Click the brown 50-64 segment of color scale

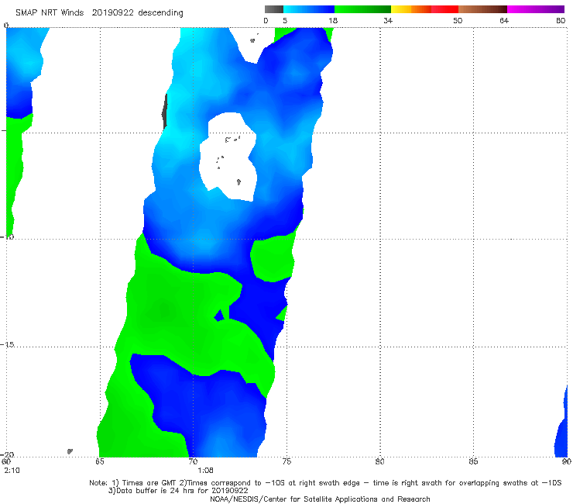click(x=482, y=9)
